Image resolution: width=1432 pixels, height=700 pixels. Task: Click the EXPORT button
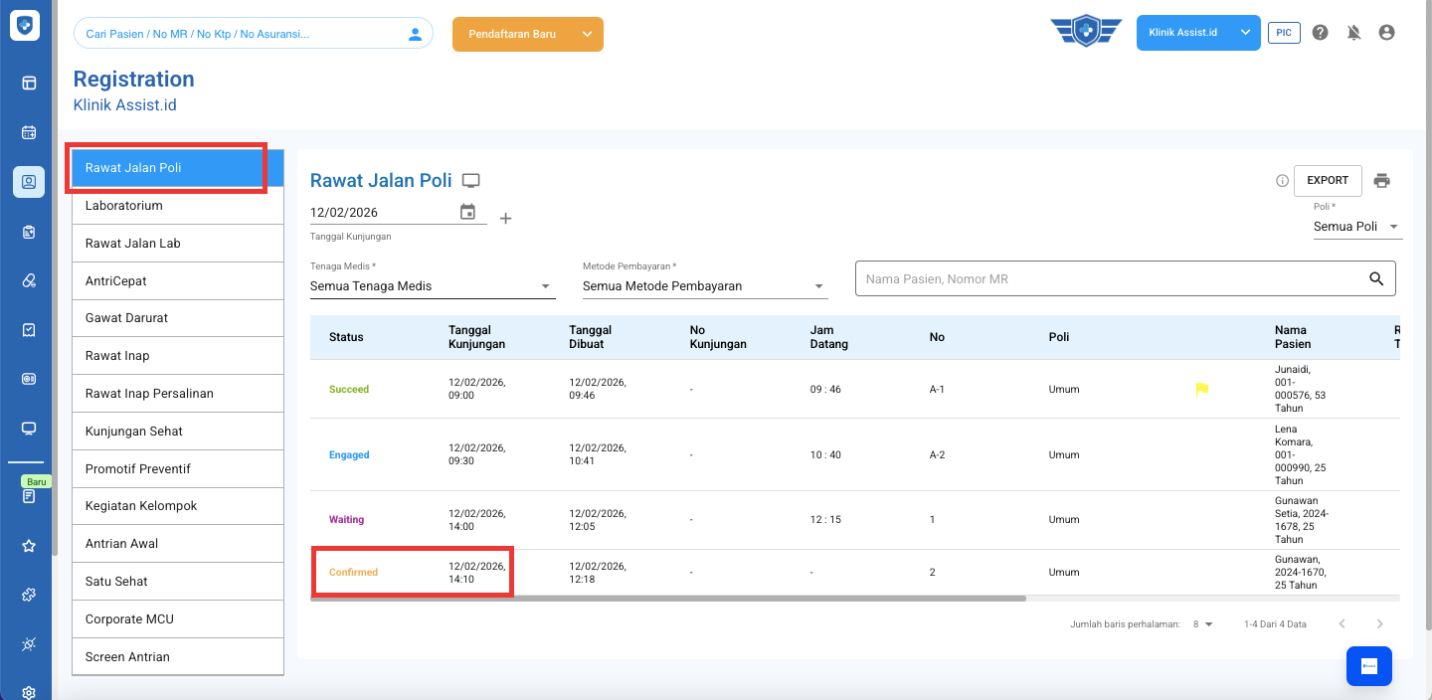pos(1327,181)
